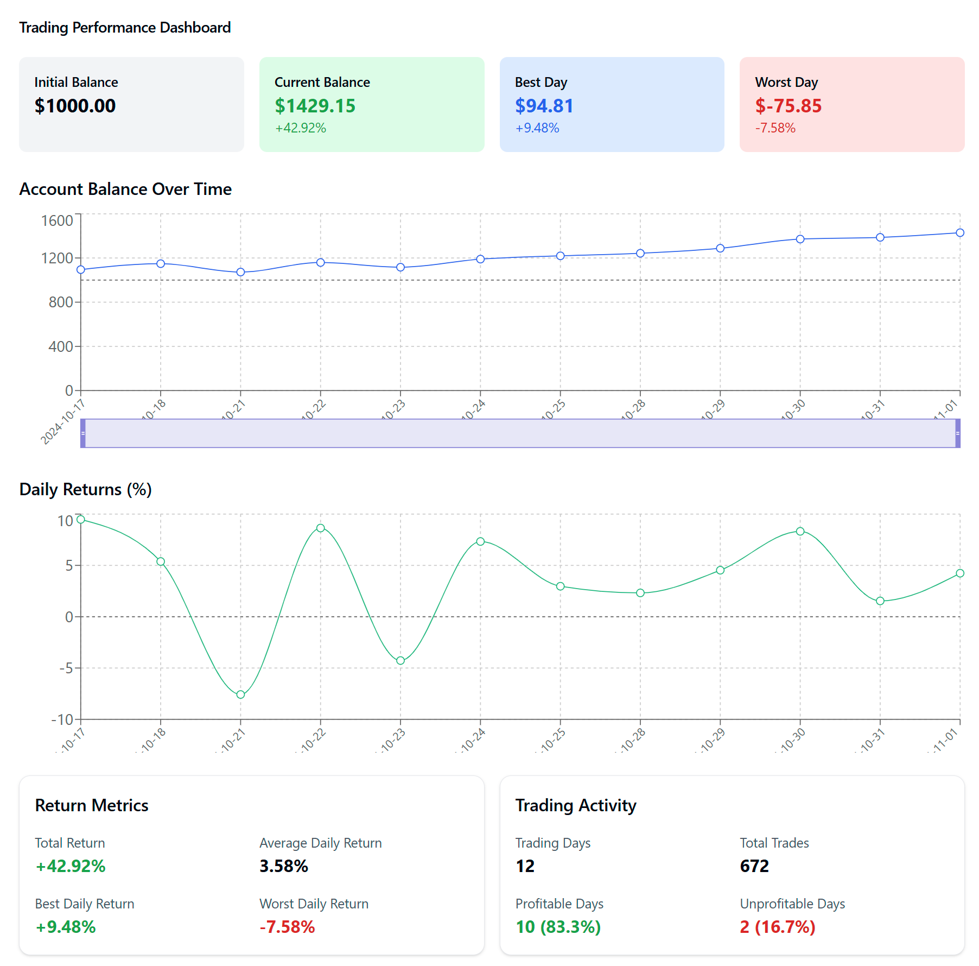Click the Worst Daily Return -7.58% value

[287, 927]
